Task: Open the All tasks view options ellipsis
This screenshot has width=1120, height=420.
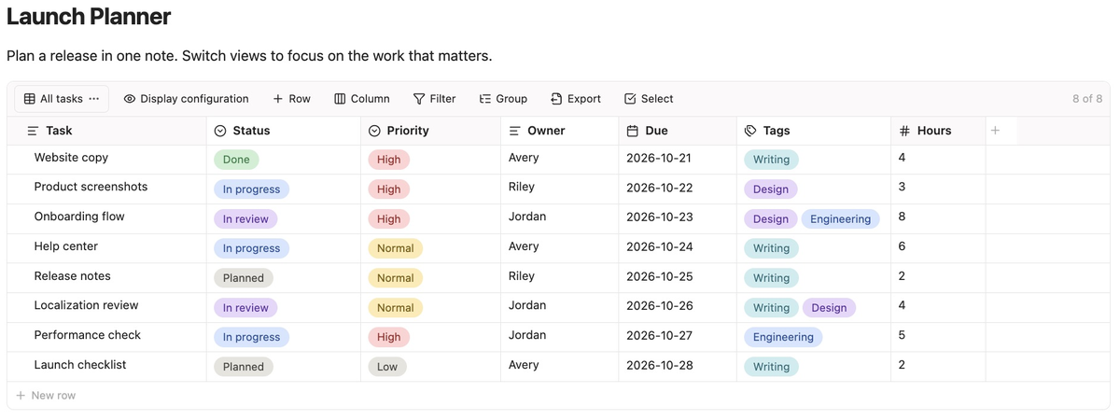Action: 93,99
